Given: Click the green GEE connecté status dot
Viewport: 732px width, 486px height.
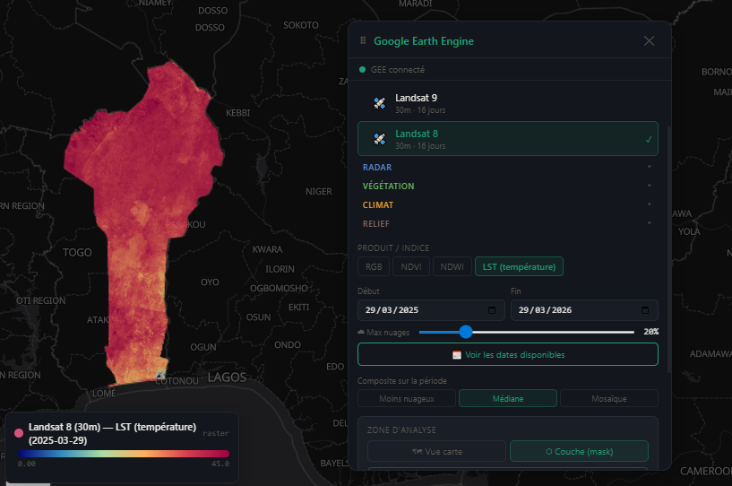Looking at the screenshot, I should (362, 70).
